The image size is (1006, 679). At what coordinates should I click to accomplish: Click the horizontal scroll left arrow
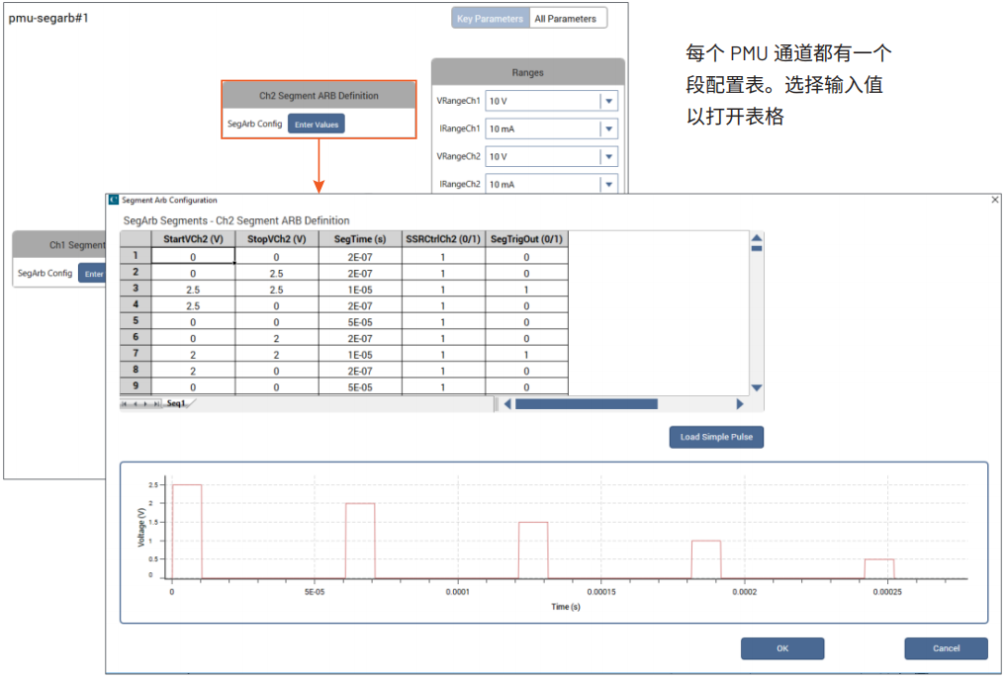[x=507, y=404]
